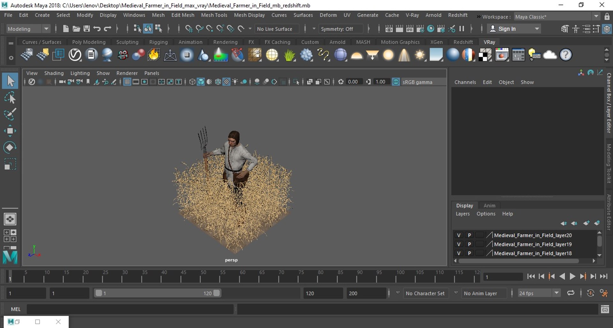Open the Workspace Maya Classic dropdown
The width and height of the screenshot is (613, 328).
coord(596,17)
